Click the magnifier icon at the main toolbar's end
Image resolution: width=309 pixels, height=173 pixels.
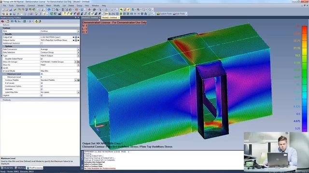(150, 10)
